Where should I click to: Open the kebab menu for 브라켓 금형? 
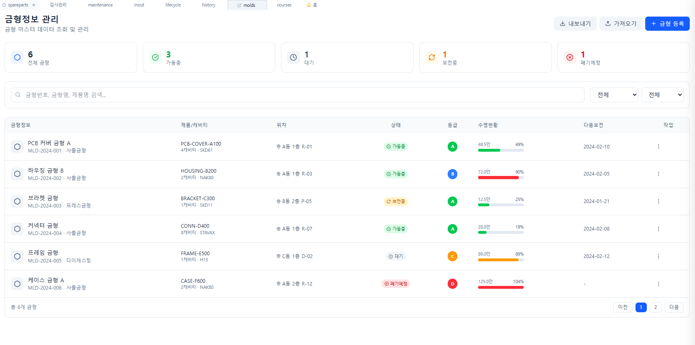(658, 201)
